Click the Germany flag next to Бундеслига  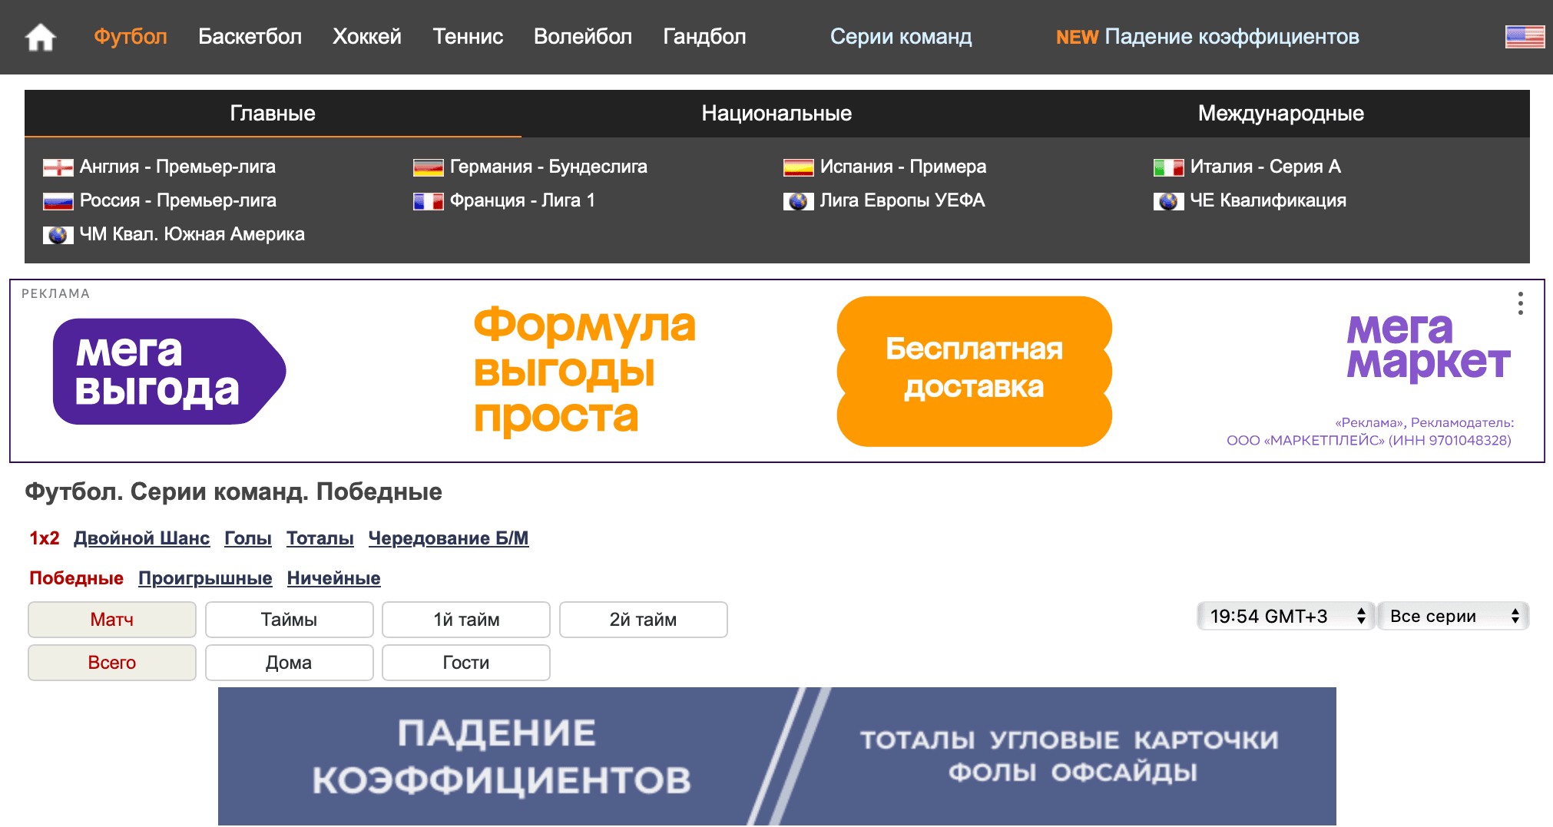[x=428, y=167]
